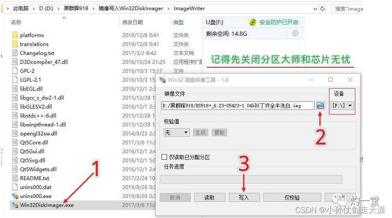The width and height of the screenshot is (392, 218).
Task: Click the 仅校验 button
Action: [x=292, y=198]
